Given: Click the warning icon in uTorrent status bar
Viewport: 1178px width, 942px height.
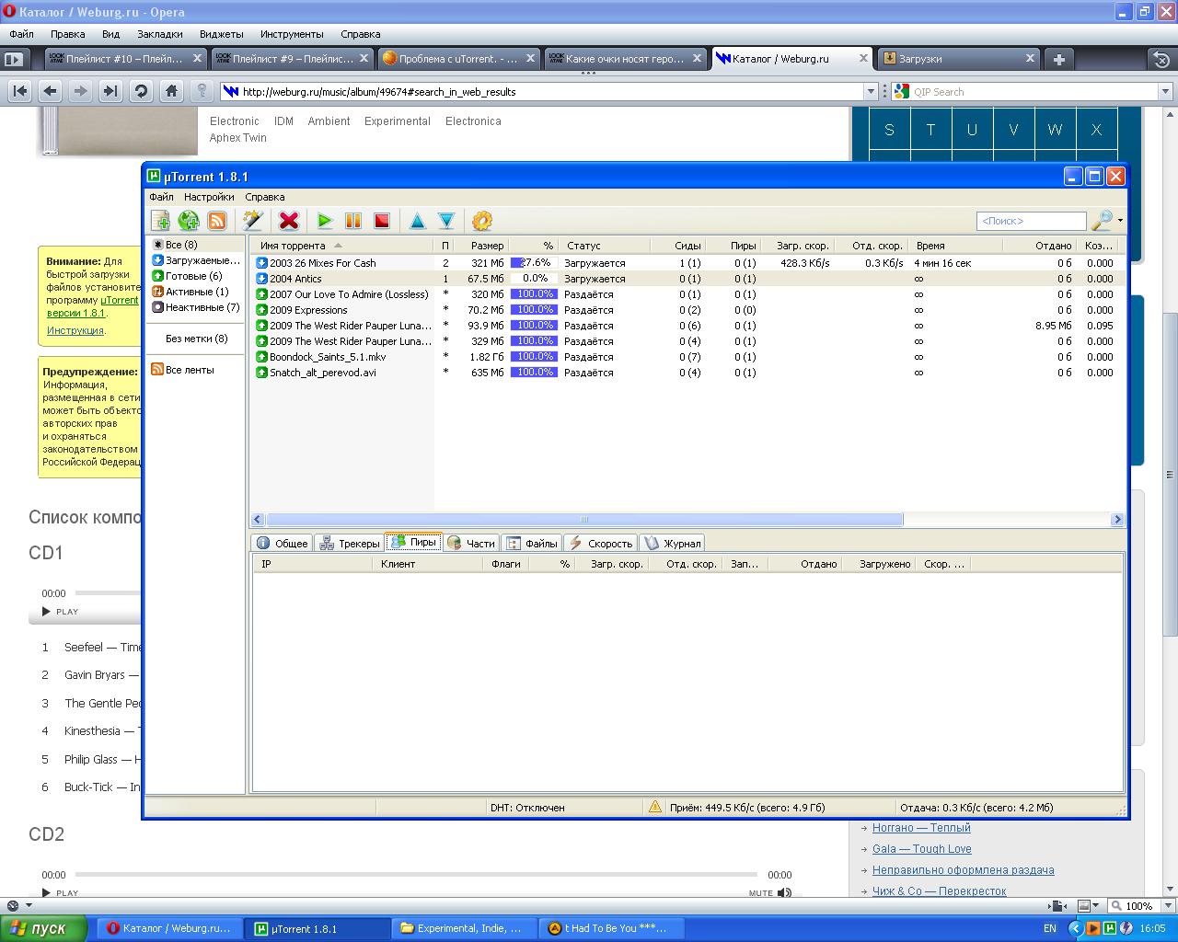Looking at the screenshot, I should 655,807.
